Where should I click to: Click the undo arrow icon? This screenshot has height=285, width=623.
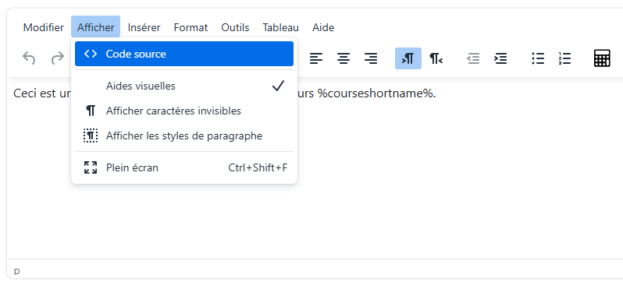(x=29, y=58)
